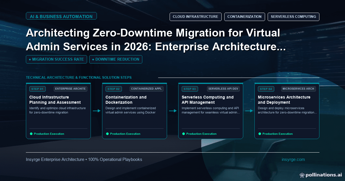Click Production Execution text in step 03 card
This screenshot has width=345, height=181.
[x=201, y=134]
